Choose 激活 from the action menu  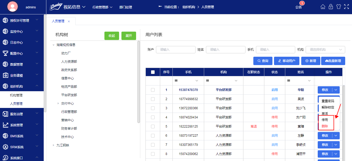(x=325, y=114)
